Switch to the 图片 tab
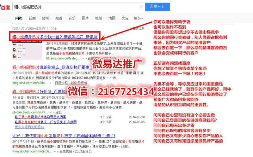253x157 pixels. click(85, 18)
